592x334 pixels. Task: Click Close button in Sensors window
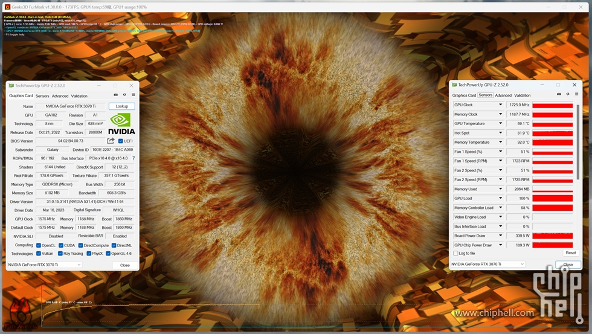pyautogui.click(x=568, y=265)
